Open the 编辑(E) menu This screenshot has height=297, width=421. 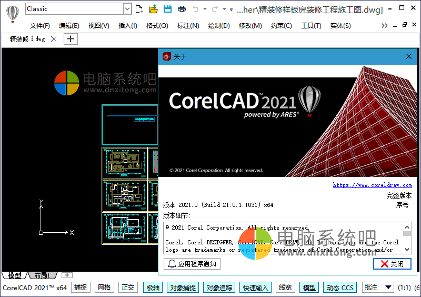tap(69, 25)
